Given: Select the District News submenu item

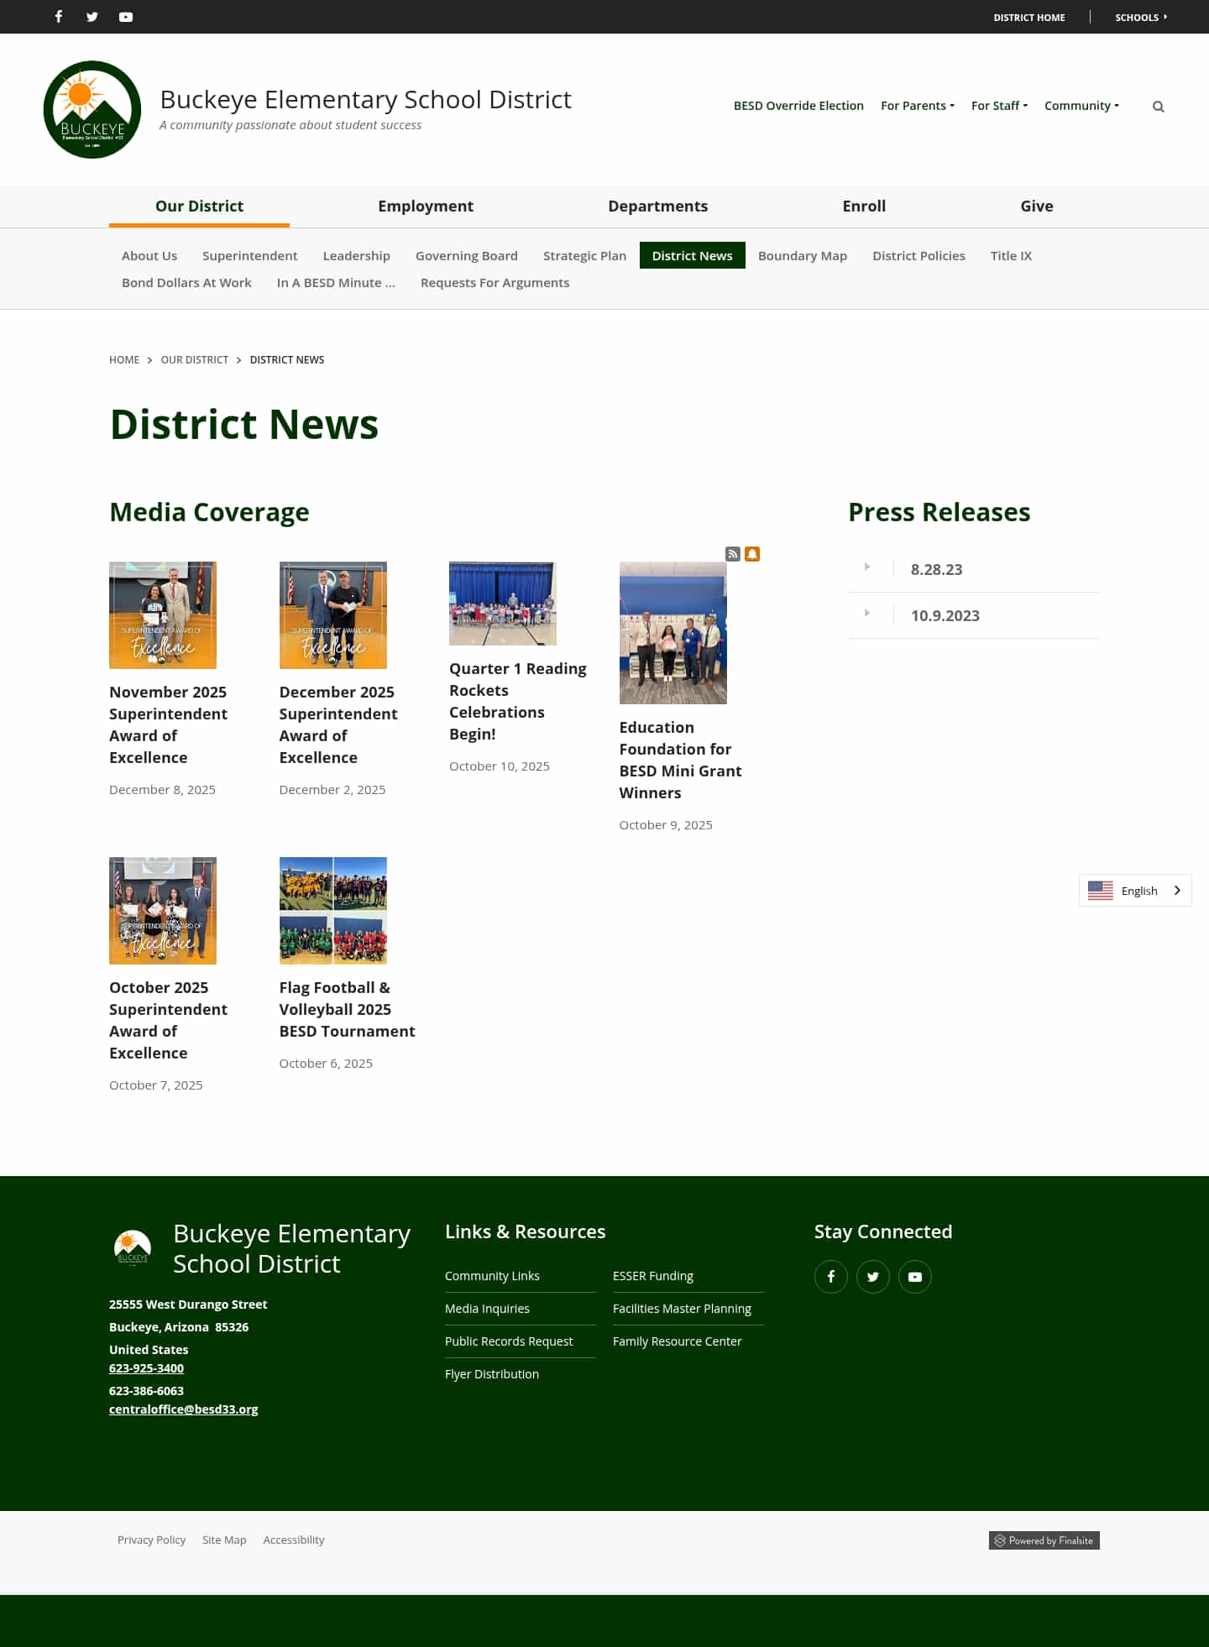Looking at the screenshot, I should tap(693, 256).
